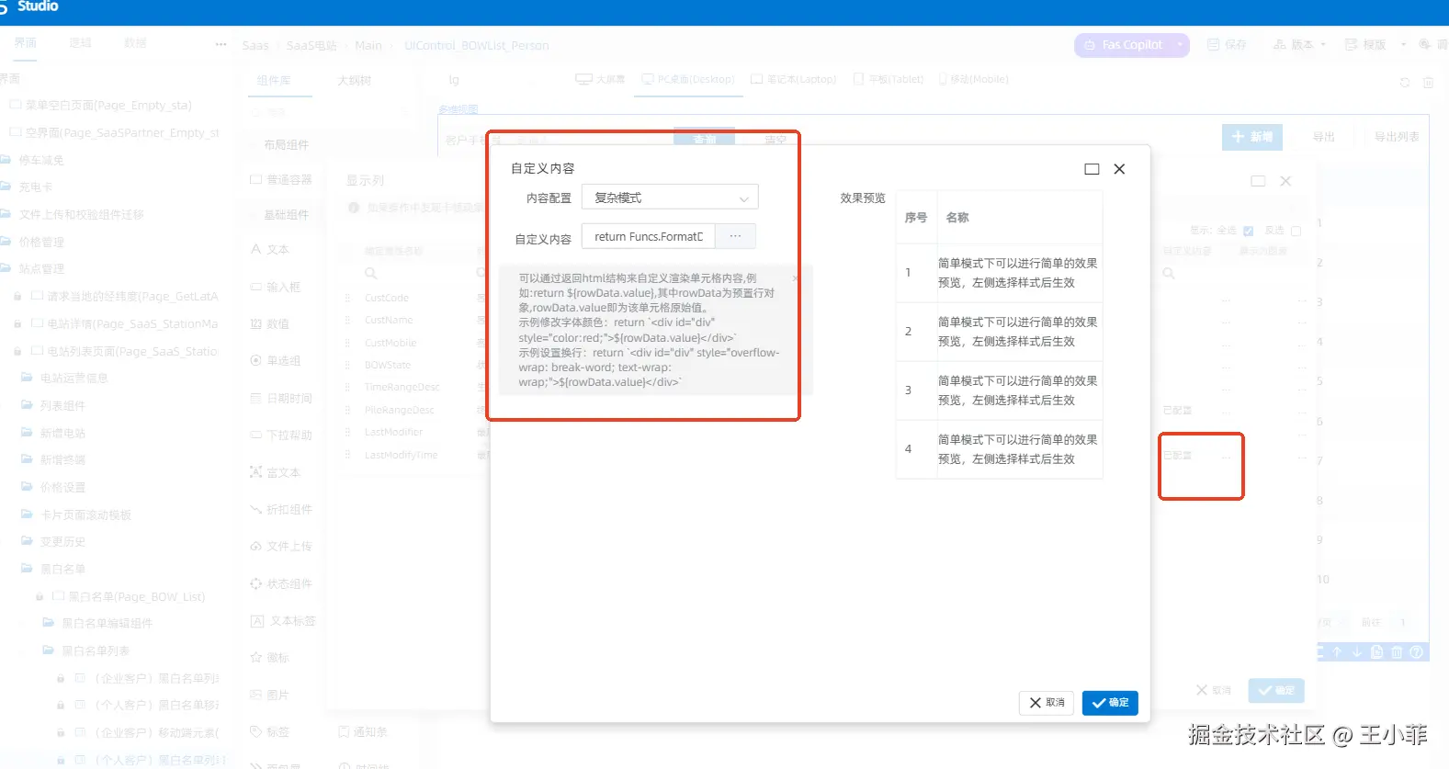Open the 站点管理 folder in the tree
Image resolution: width=1449 pixels, height=769 pixels.
pyautogui.click(x=40, y=268)
